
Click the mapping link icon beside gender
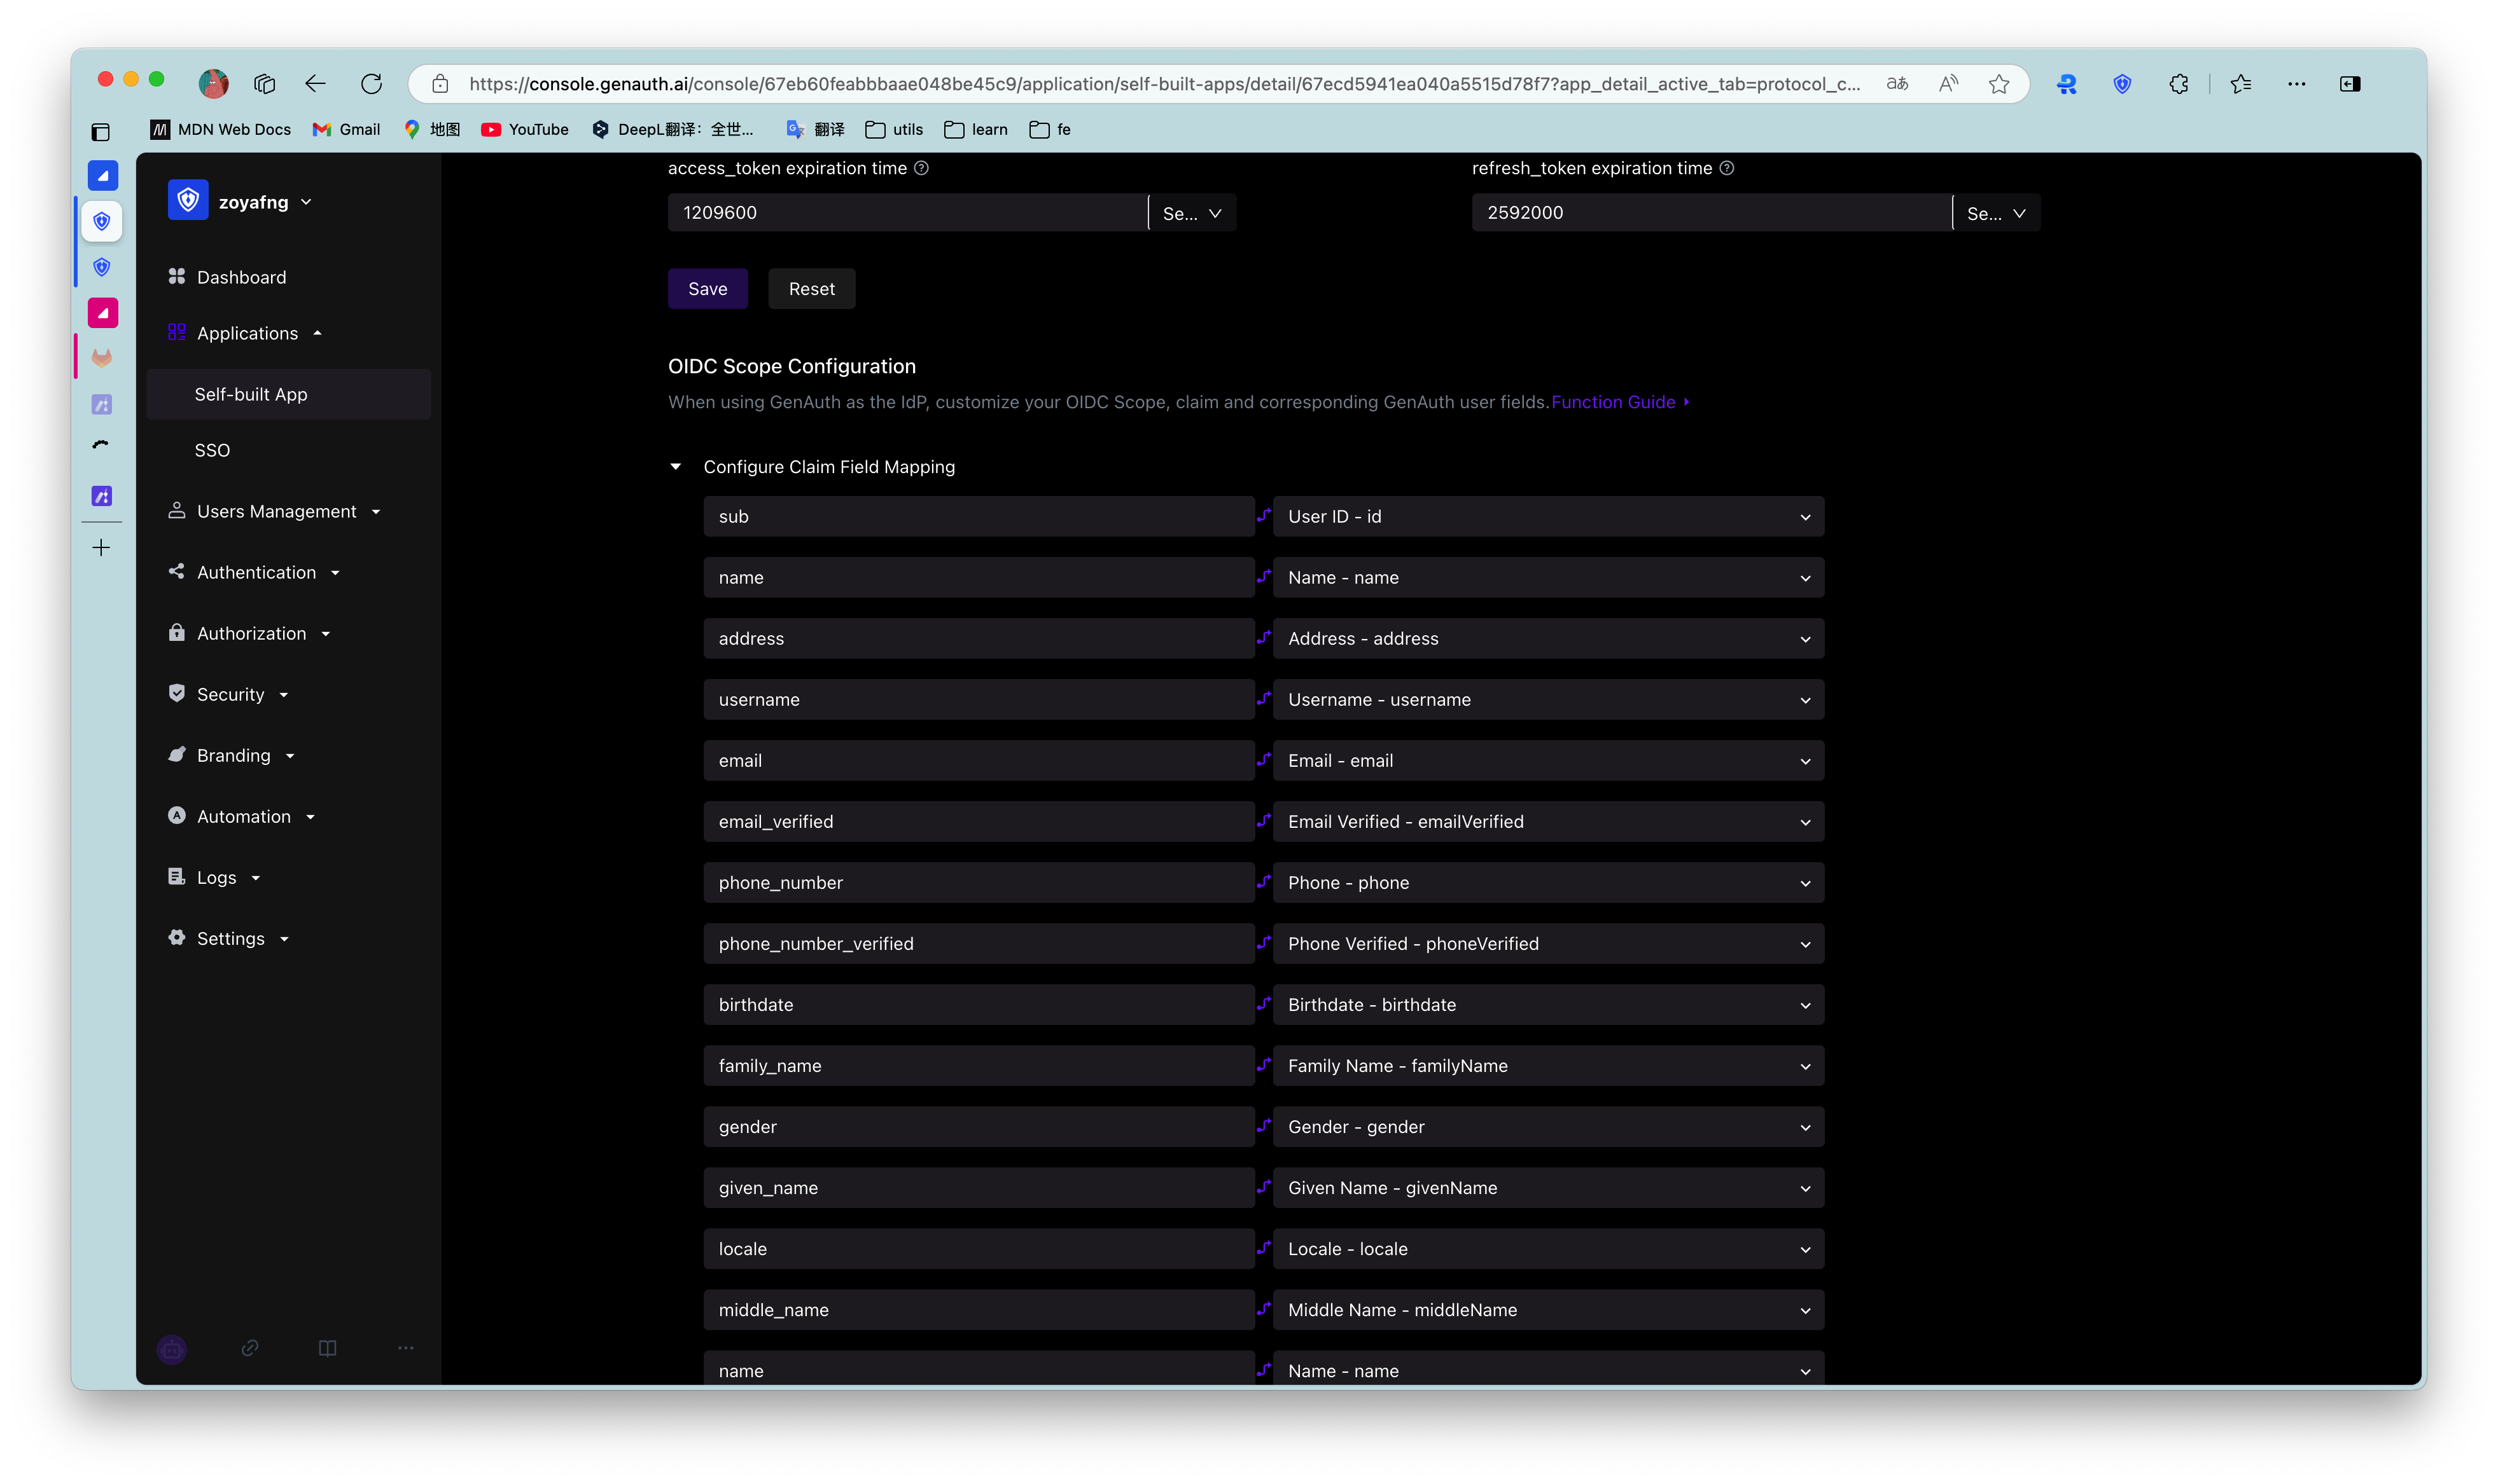pos(1264,1125)
